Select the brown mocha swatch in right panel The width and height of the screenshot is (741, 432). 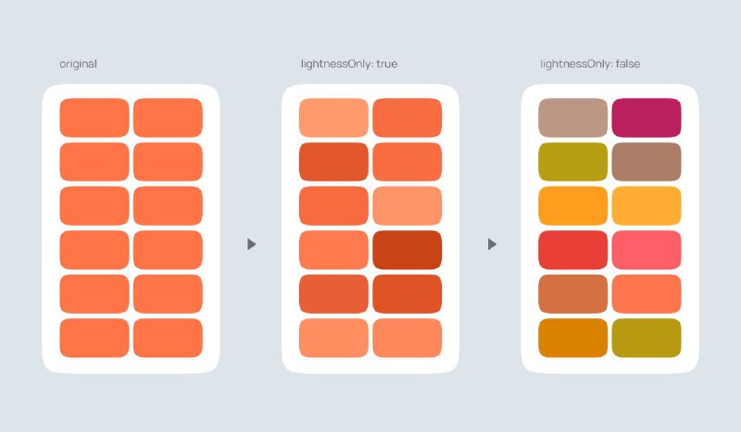[646, 162]
